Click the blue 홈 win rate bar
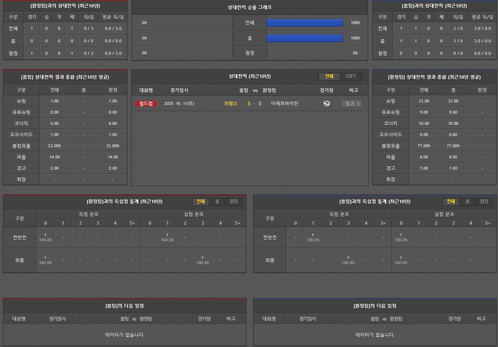The width and height of the screenshot is (498, 347). point(305,38)
